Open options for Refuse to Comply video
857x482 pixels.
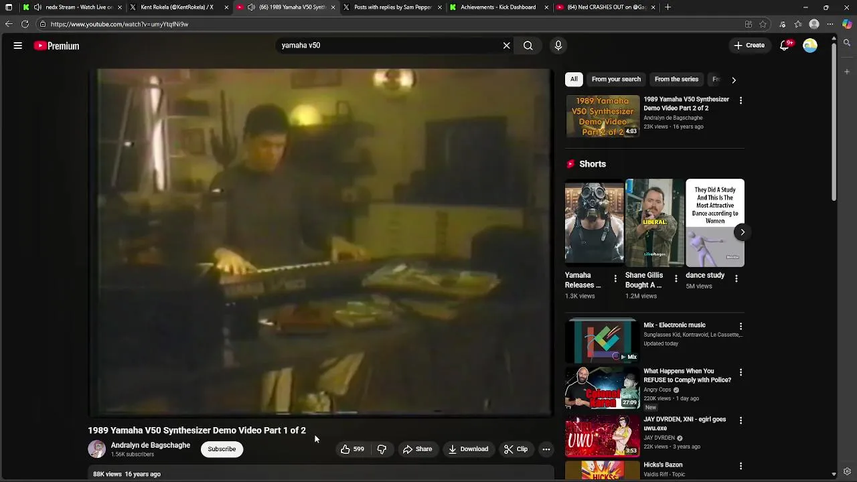[x=741, y=372]
